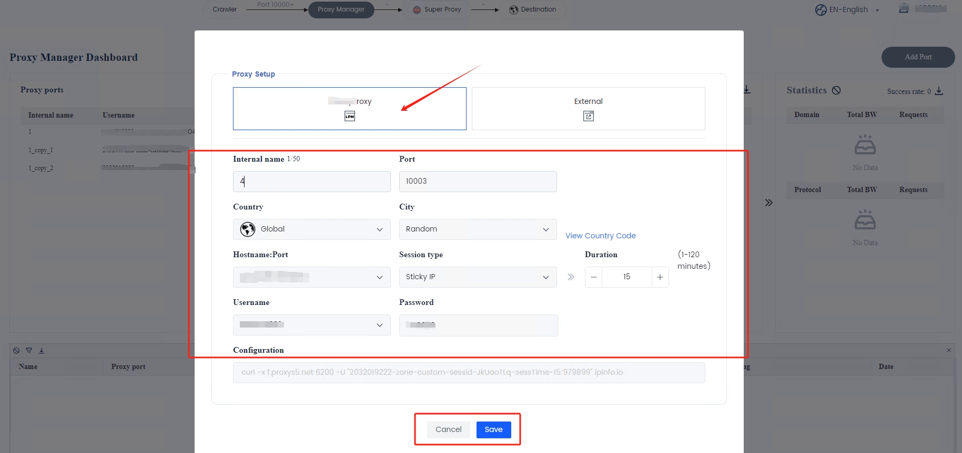Increase Duration with the plus button
The image size is (962, 453).
pos(660,277)
